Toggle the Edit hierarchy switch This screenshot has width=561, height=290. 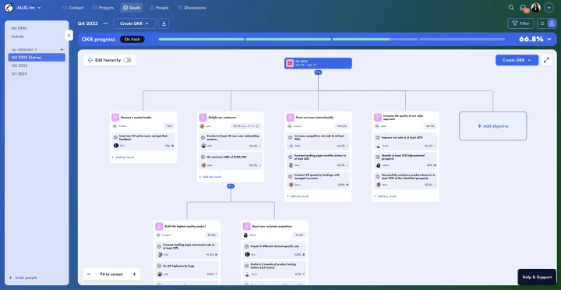(127, 60)
